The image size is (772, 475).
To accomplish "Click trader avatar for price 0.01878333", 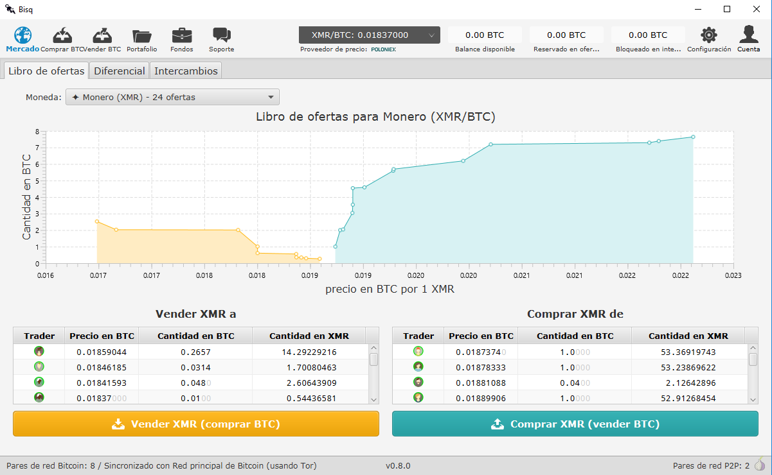I will pos(418,367).
